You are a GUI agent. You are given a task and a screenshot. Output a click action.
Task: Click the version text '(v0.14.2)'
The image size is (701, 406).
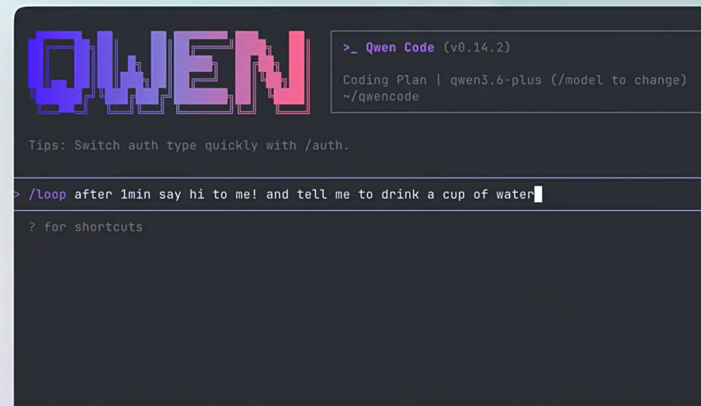(x=476, y=47)
